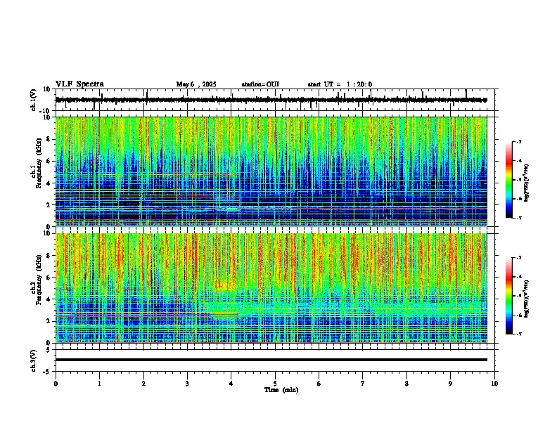This screenshot has height=430, width=557.
Task: Click the time axis tick label "6"
Action: point(319,384)
